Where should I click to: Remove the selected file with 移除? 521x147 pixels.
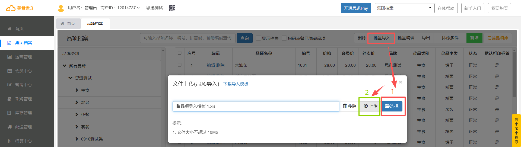coord(350,106)
